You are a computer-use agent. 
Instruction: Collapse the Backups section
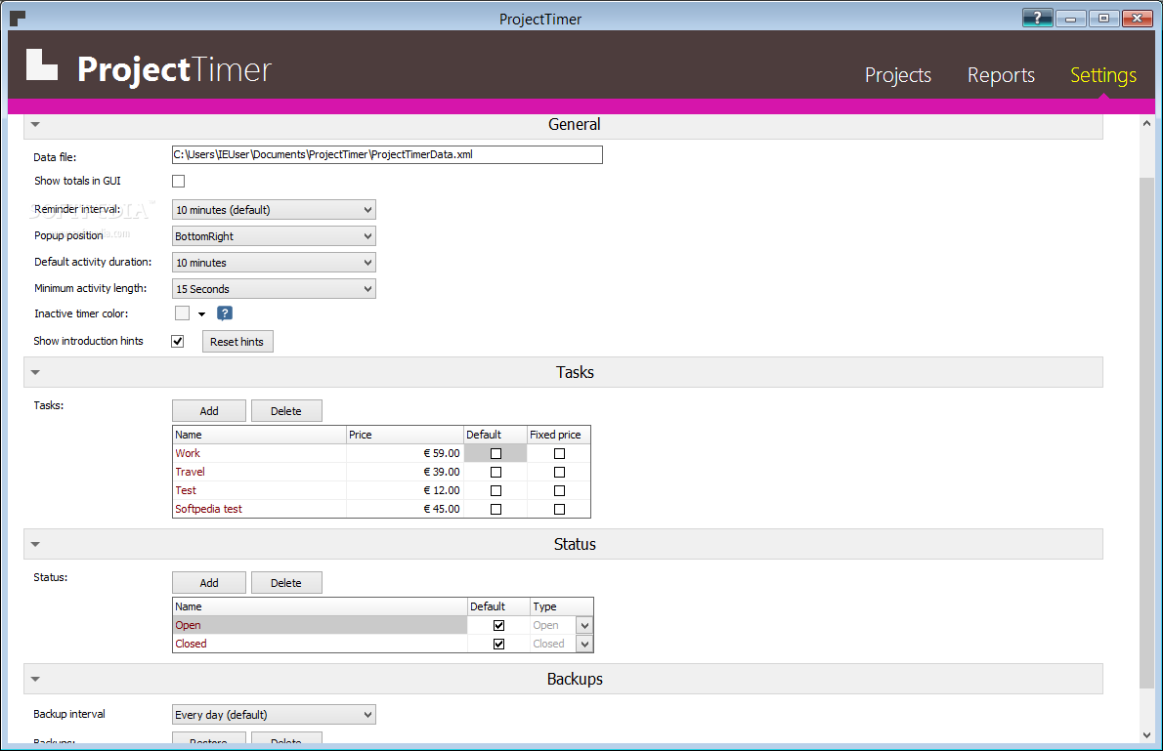pos(35,679)
